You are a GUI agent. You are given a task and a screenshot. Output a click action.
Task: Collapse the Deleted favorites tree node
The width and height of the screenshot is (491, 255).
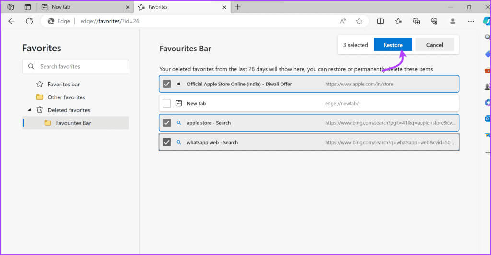[x=29, y=110]
